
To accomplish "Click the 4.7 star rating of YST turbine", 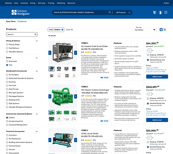I will (x=89, y=96).
